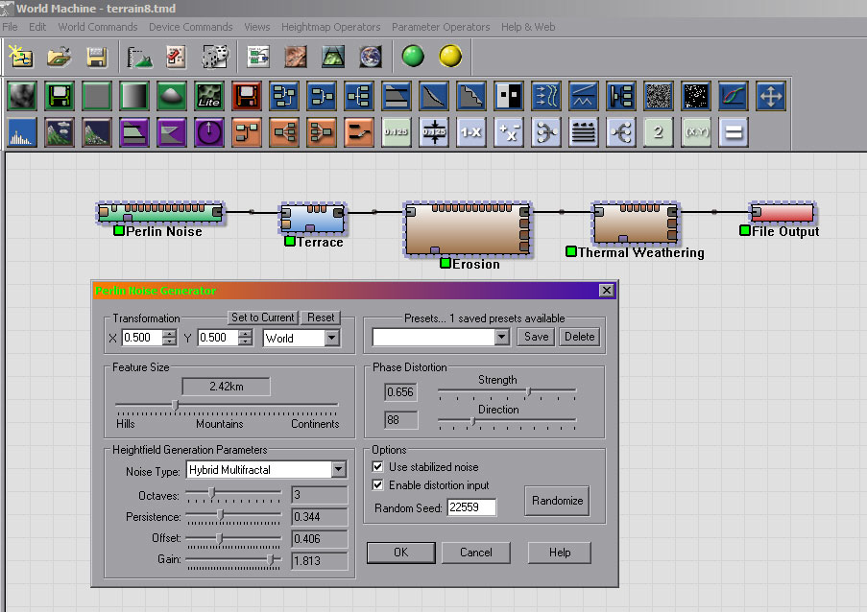The image size is (867, 612).
Task: Toggle green status box on Erosion node
Action: [x=446, y=263]
